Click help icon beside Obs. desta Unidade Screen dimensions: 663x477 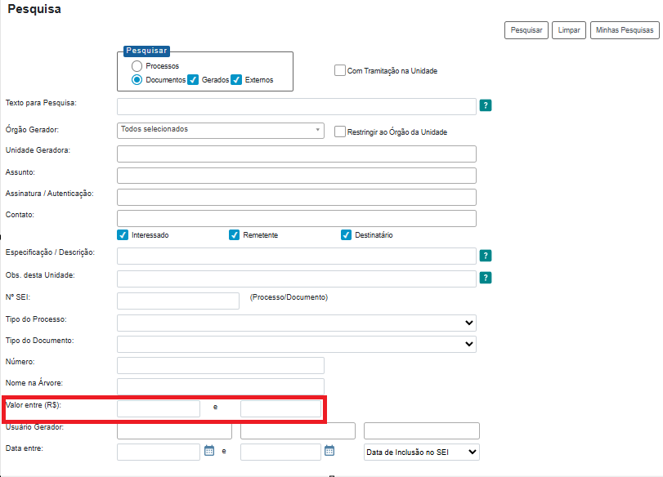(486, 278)
